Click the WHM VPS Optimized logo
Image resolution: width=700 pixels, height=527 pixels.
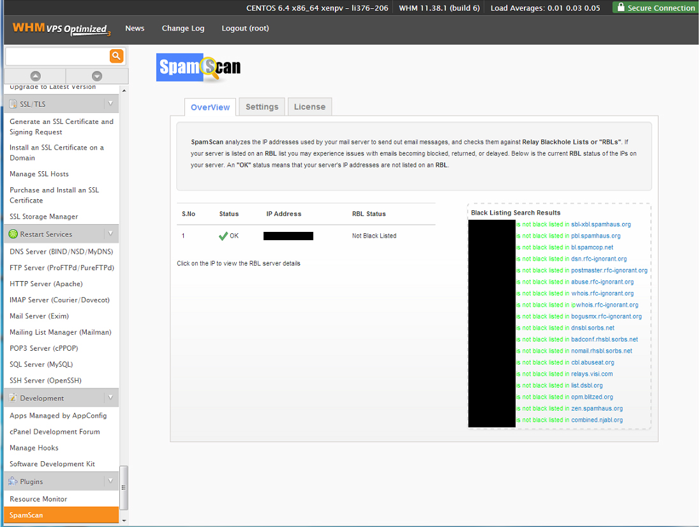(62, 29)
